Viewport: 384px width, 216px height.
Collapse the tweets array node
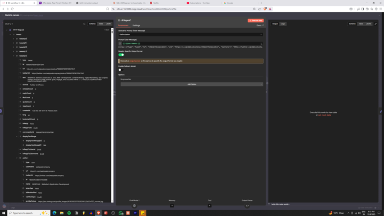point(10,35)
